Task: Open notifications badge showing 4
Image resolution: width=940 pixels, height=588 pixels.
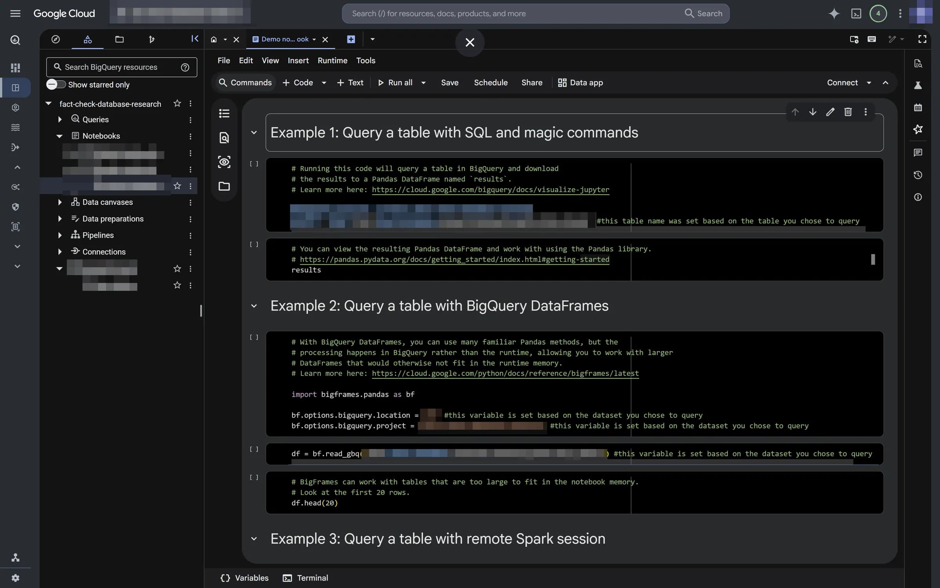Action: coord(878,14)
